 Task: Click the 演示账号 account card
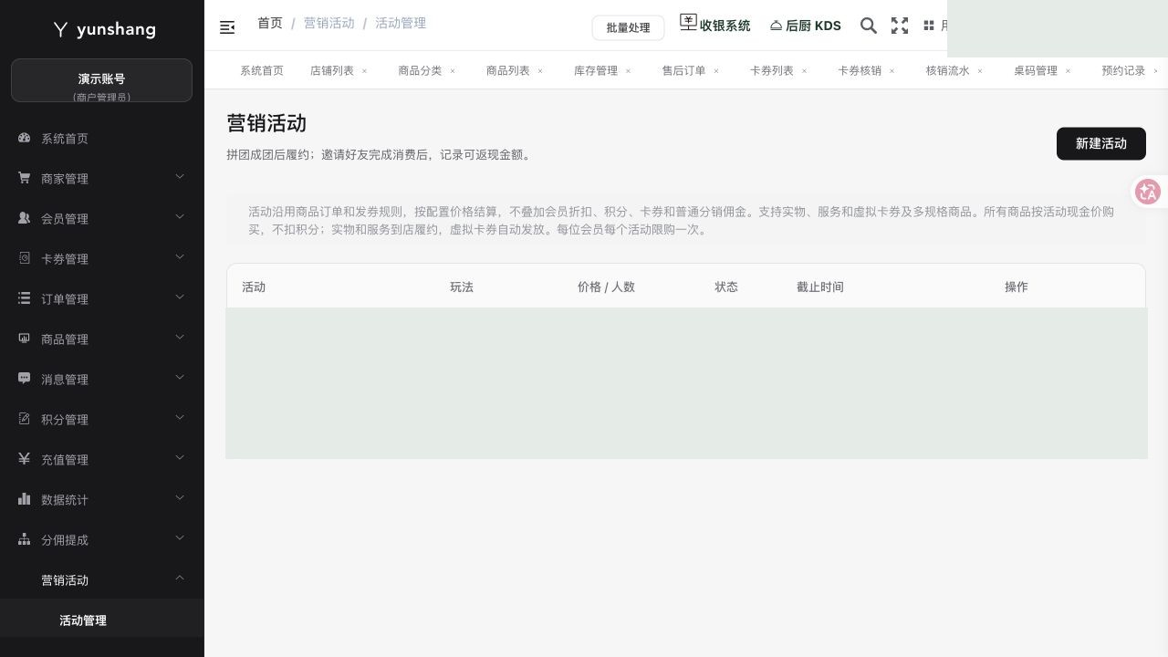pyautogui.click(x=101, y=80)
